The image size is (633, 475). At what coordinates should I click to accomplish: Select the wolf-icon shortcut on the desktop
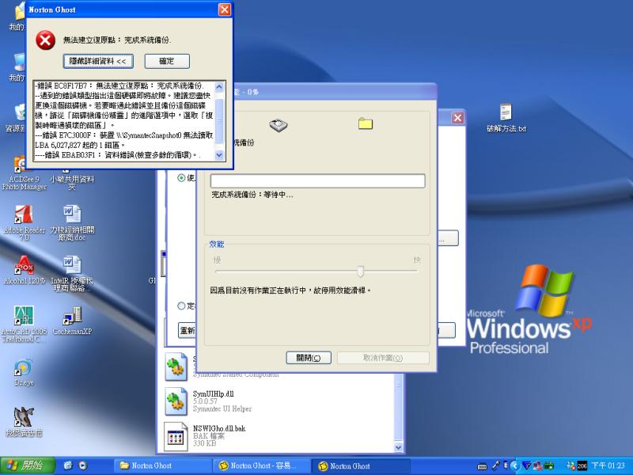[x=24, y=422]
